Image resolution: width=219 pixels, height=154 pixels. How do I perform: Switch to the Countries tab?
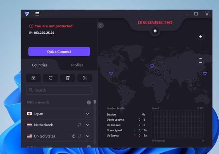40,65
